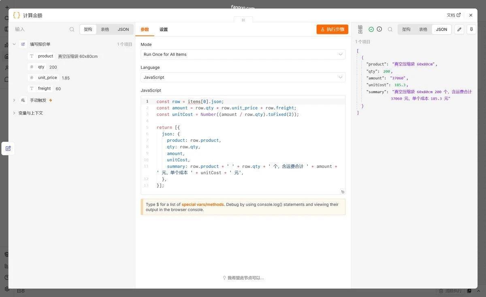Select input panel JSON view

[x=123, y=29]
